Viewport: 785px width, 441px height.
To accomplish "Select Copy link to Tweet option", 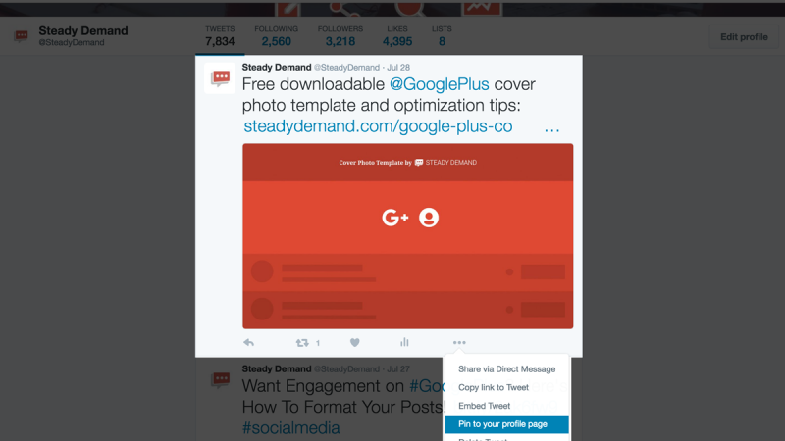I will pyautogui.click(x=494, y=387).
